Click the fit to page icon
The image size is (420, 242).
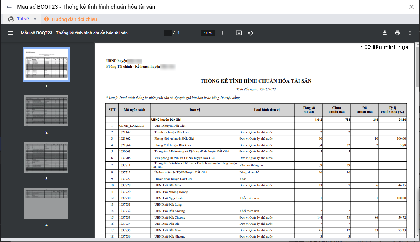[x=239, y=33]
